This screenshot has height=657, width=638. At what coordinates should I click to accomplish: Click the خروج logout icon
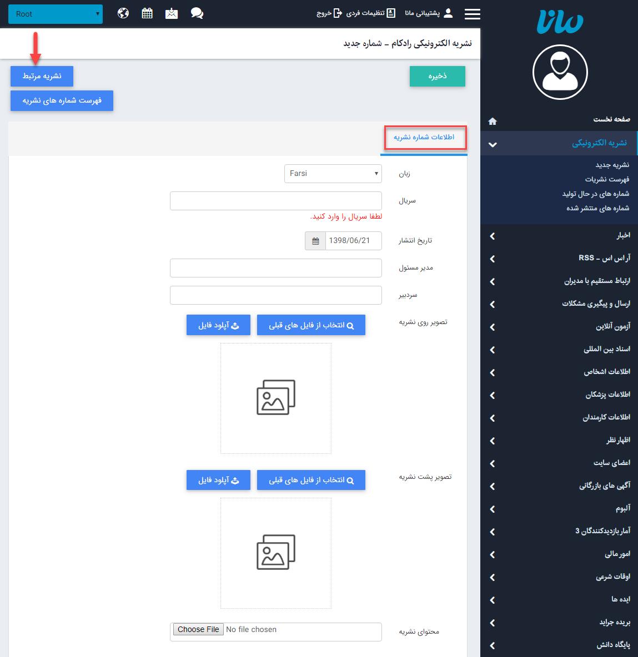point(337,13)
